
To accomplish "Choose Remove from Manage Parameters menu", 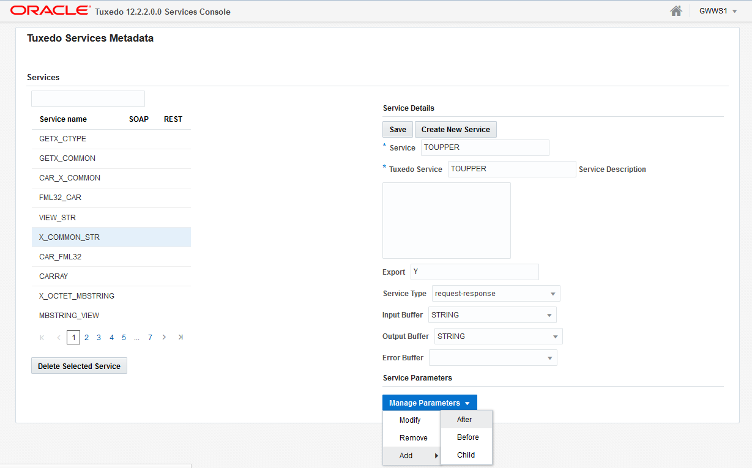I will (x=411, y=438).
